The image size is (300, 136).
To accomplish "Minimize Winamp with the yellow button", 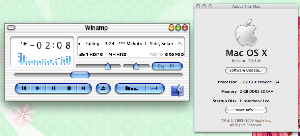I will point(171,28).
